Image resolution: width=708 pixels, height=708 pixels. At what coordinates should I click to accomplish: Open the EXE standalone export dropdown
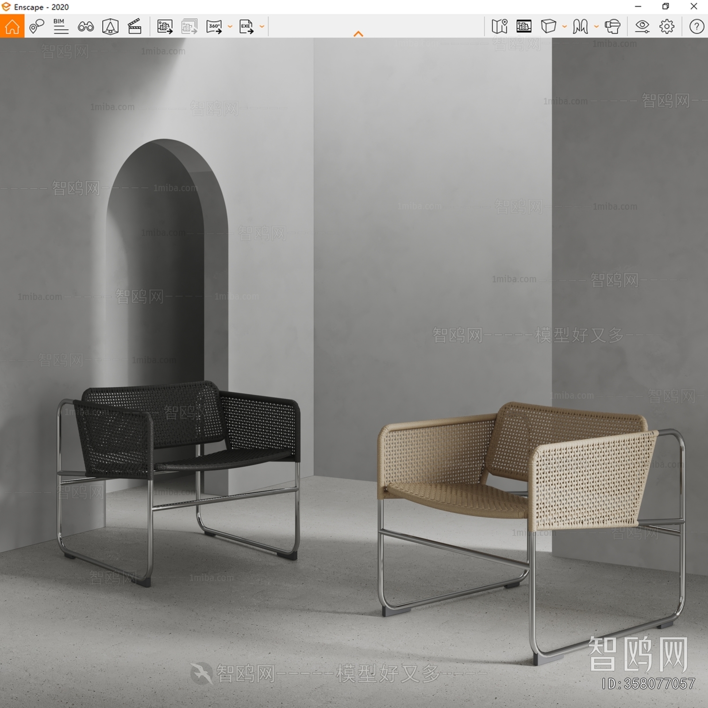[x=262, y=27]
